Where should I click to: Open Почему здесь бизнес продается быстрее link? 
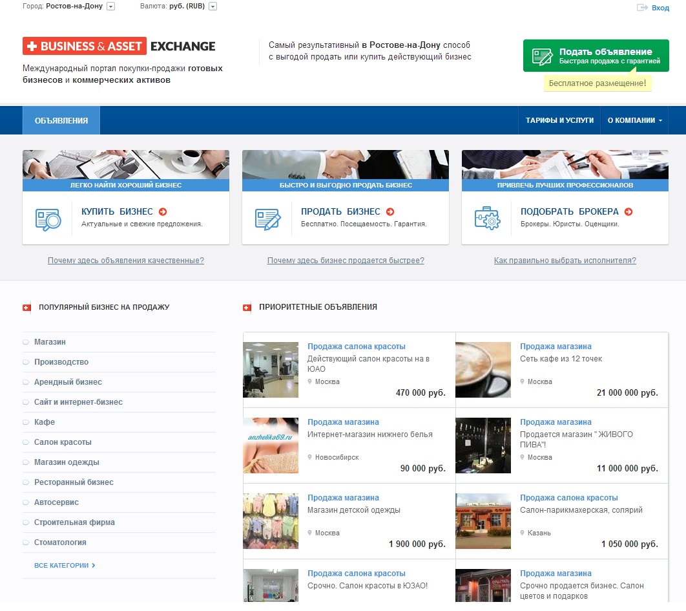tap(346, 260)
